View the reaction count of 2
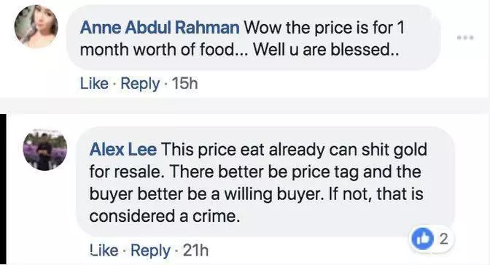 tap(443, 239)
